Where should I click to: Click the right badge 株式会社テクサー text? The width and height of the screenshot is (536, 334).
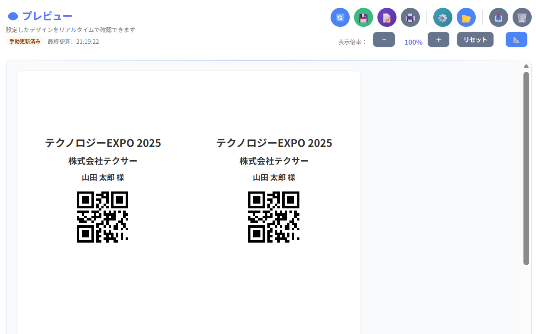[274, 161]
